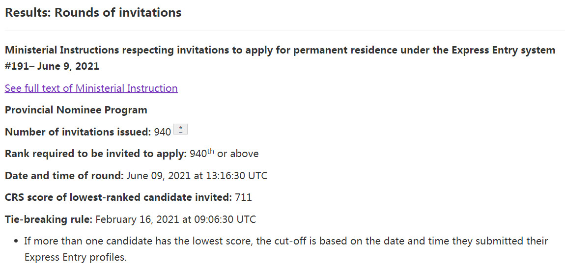Click the Ministerial Instructions Express Entry title
Screen dimensions: 565x270
pos(280,51)
